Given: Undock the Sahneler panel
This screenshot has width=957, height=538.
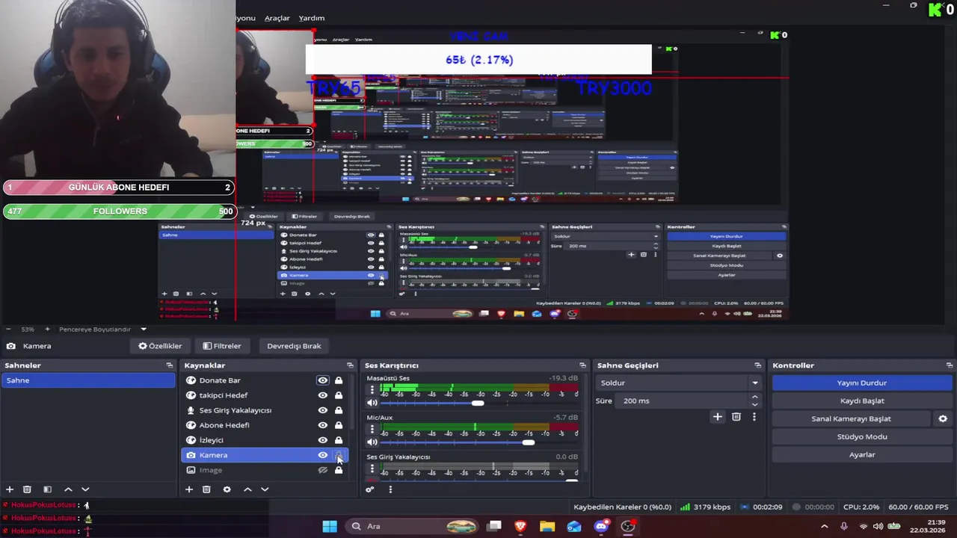Looking at the screenshot, I should point(170,365).
